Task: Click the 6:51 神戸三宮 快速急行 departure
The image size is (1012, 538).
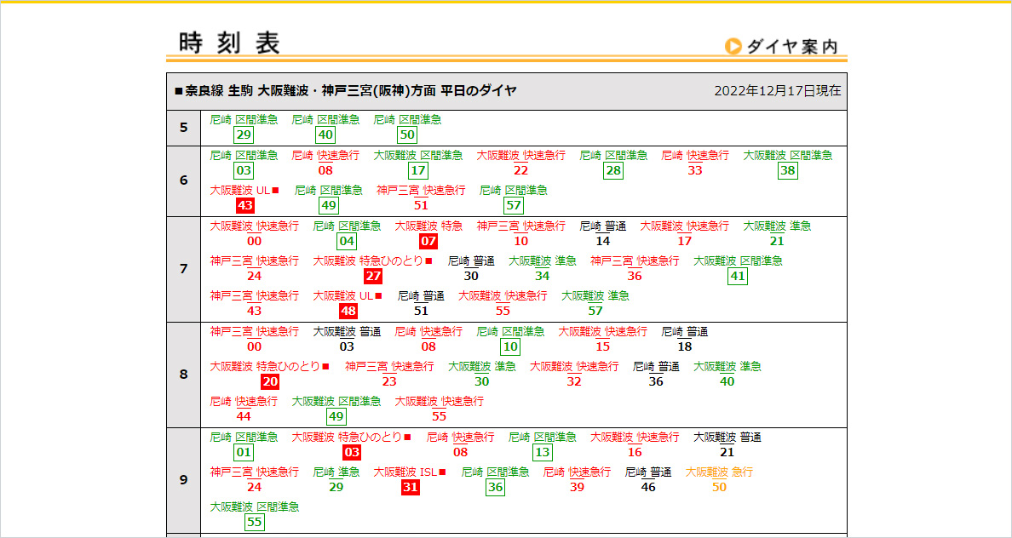Action: (421, 205)
